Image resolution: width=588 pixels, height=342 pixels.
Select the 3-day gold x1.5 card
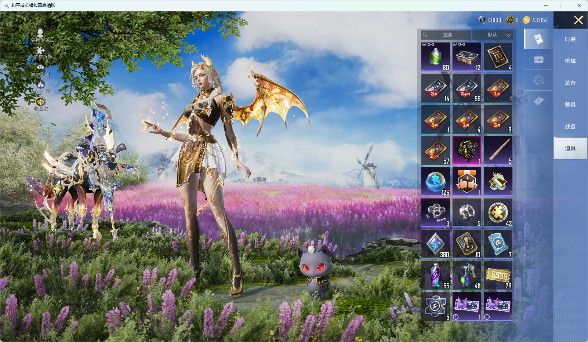(x=436, y=119)
